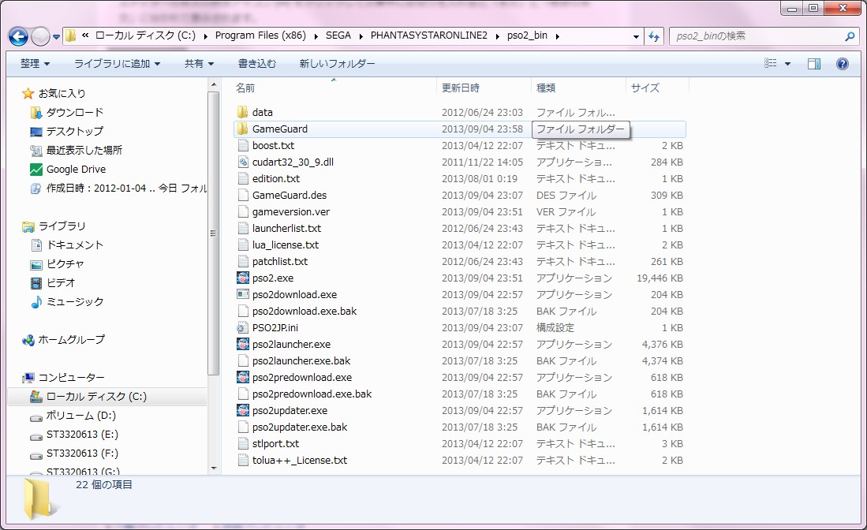Image resolution: width=867 pixels, height=530 pixels.
Task: Open the view options dropdown arrow
Action: 787,64
